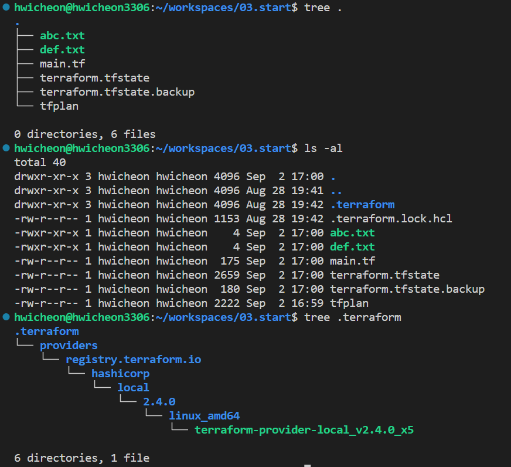Click the permissions of the .terraform.lock.hcl row

click(46, 219)
